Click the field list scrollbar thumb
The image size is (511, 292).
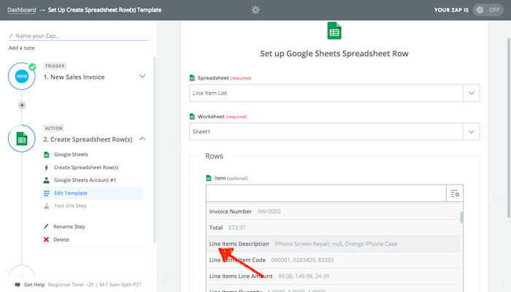461,218
